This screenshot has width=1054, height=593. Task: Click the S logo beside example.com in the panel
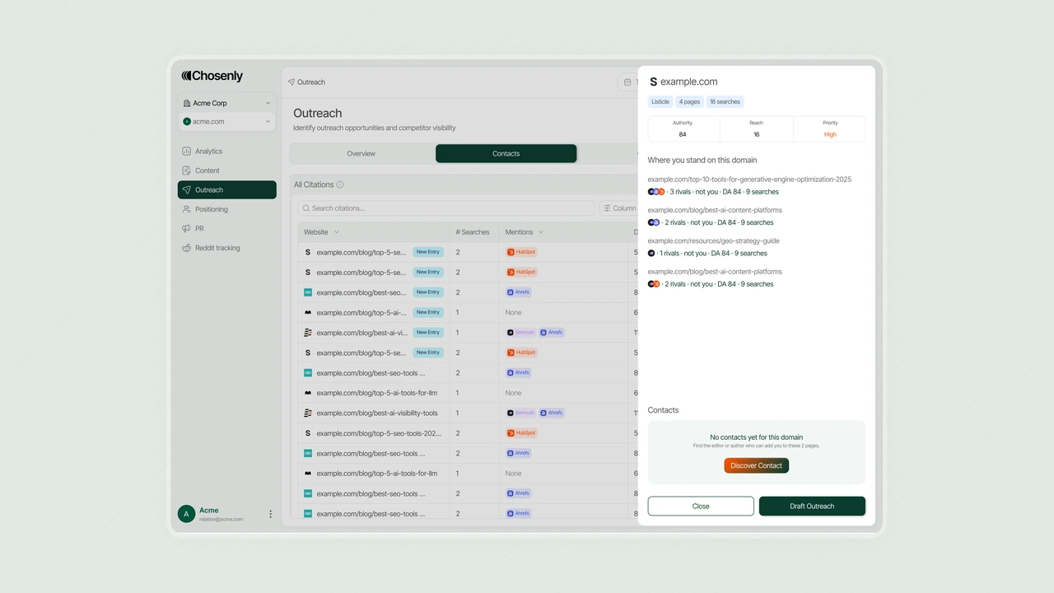654,82
